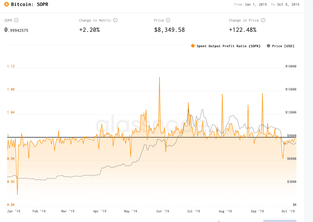Click the 1.12 left axis label
The width and height of the screenshot is (313, 222).
tap(11, 66)
